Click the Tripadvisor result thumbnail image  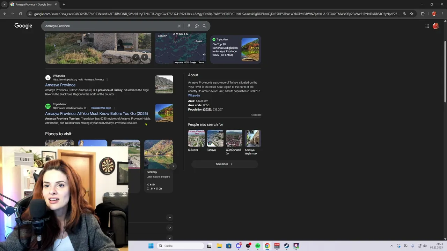point(164,113)
